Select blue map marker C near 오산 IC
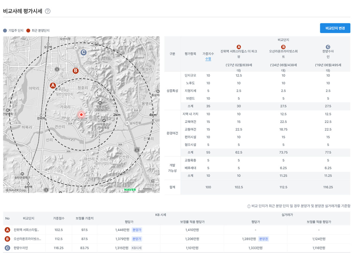 pos(83,52)
